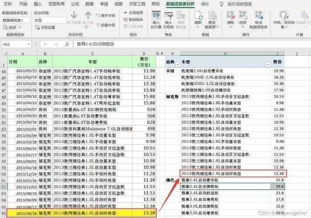Click the pivot cell 凯美瑞骏瑞2.0S自动耀动版
311x218 pixels.
[225, 90]
